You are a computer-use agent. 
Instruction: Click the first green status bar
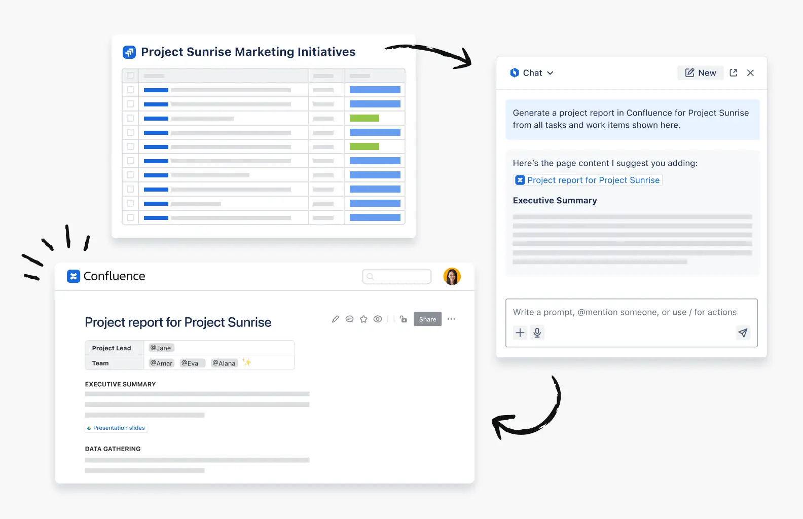(364, 118)
